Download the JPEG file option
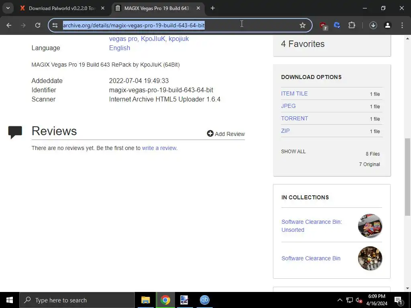 coord(288,106)
